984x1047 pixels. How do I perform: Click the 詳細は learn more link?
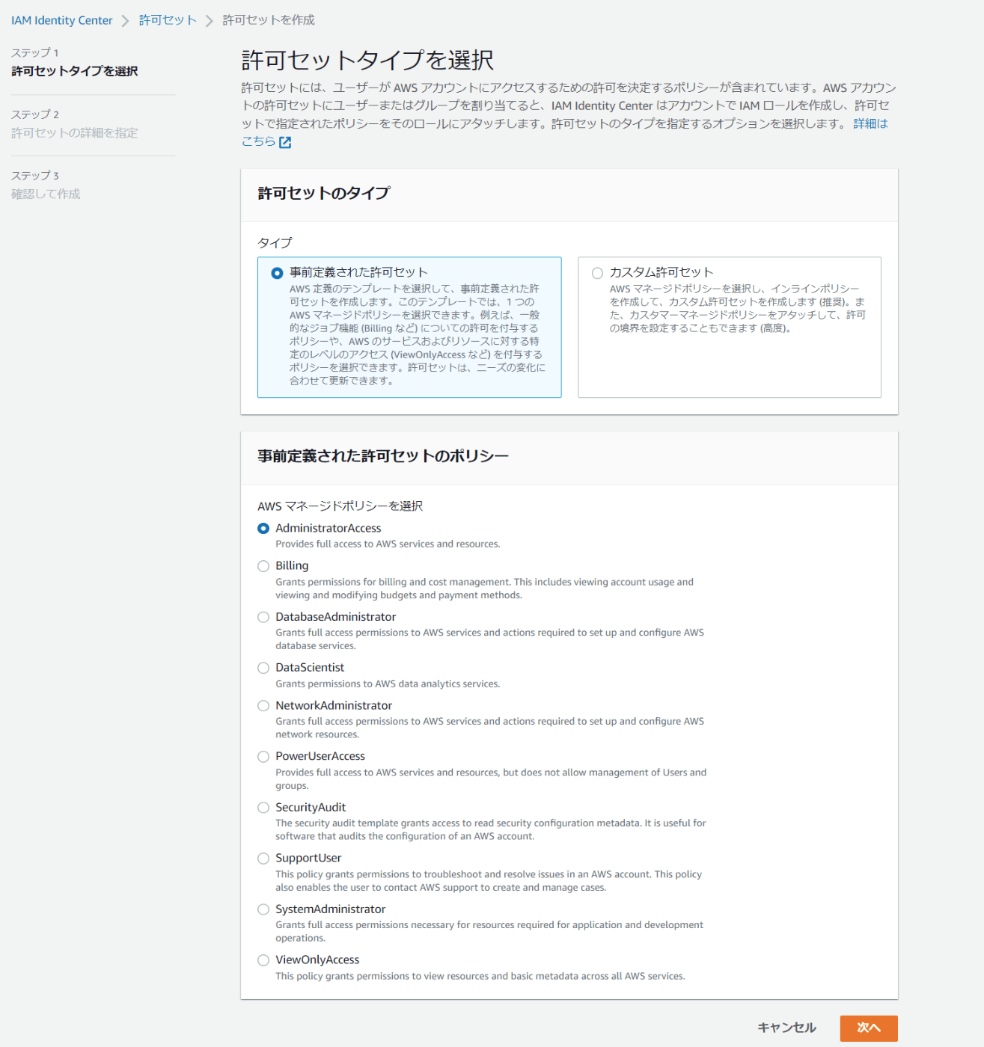coord(870,123)
